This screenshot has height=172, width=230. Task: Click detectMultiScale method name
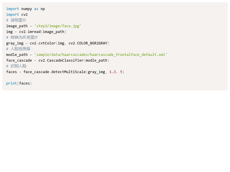point(68,72)
